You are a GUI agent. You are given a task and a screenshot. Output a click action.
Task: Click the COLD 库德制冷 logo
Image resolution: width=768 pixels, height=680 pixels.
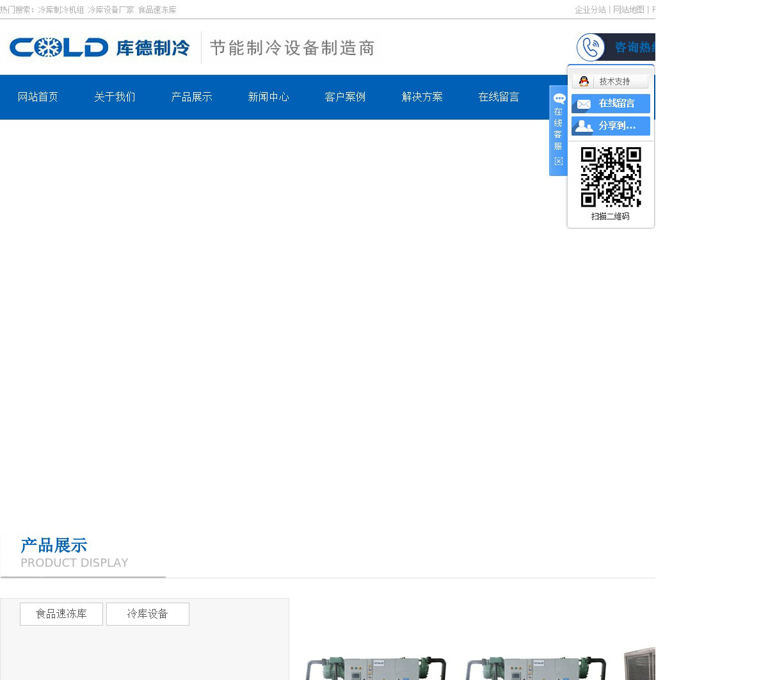100,47
